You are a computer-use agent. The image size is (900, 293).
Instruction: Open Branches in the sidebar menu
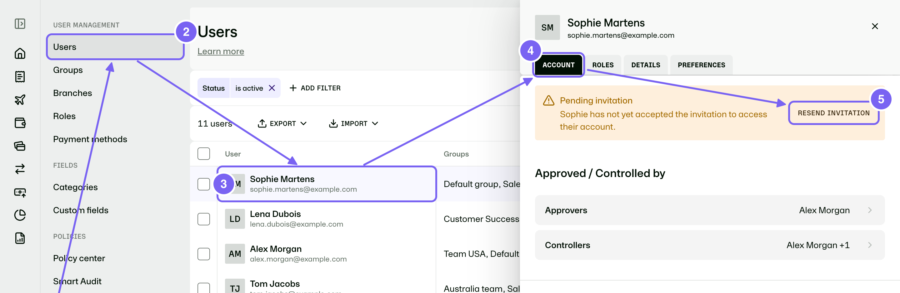pos(72,93)
